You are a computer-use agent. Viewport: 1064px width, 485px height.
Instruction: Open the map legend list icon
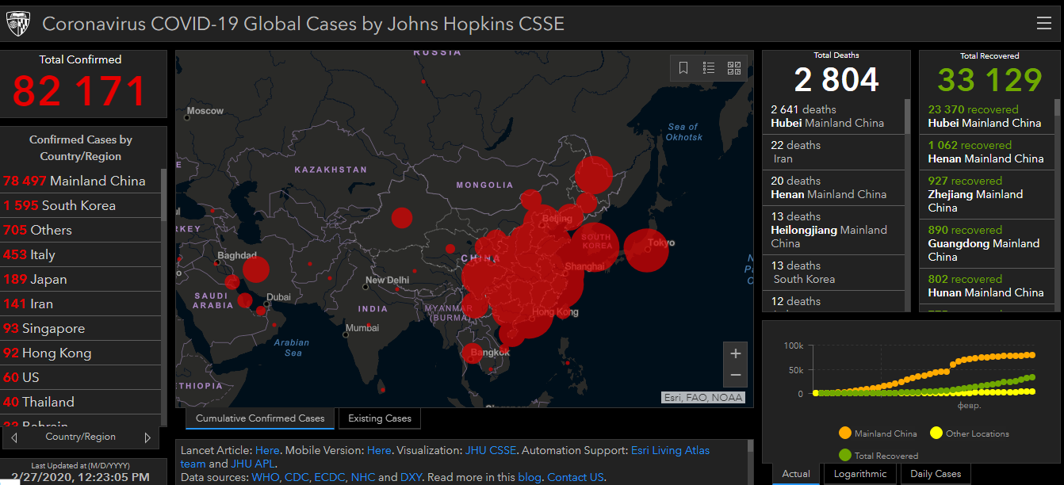point(709,68)
